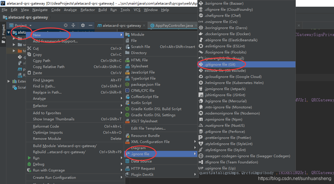Click the .flooignore Floobits icon
This screenshot has height=184, width=334.
[201, 52]
